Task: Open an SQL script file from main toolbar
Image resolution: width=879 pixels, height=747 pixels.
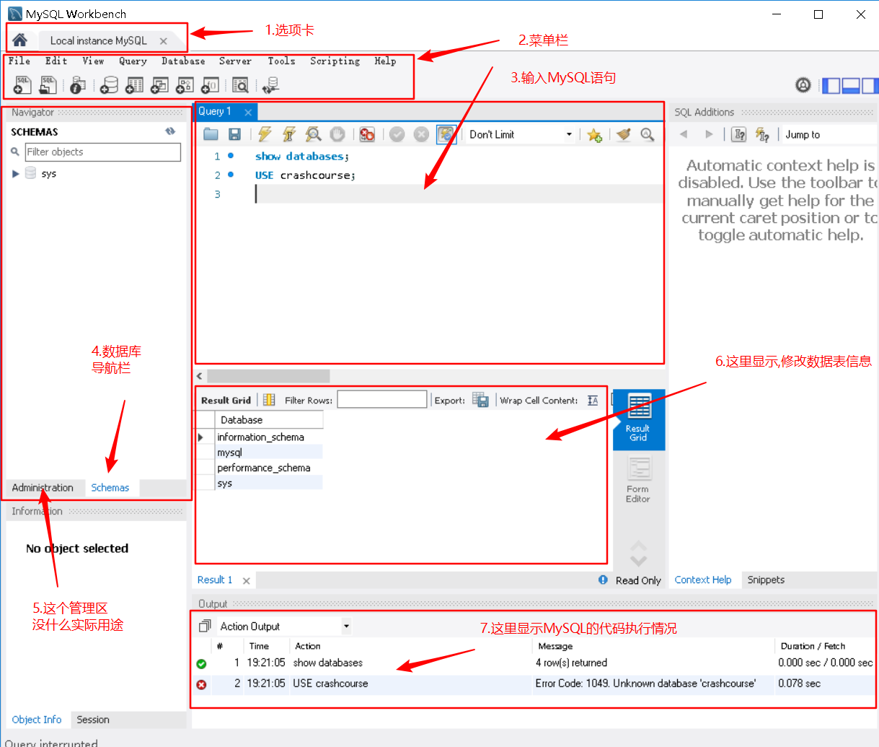Action: (48, 85)
